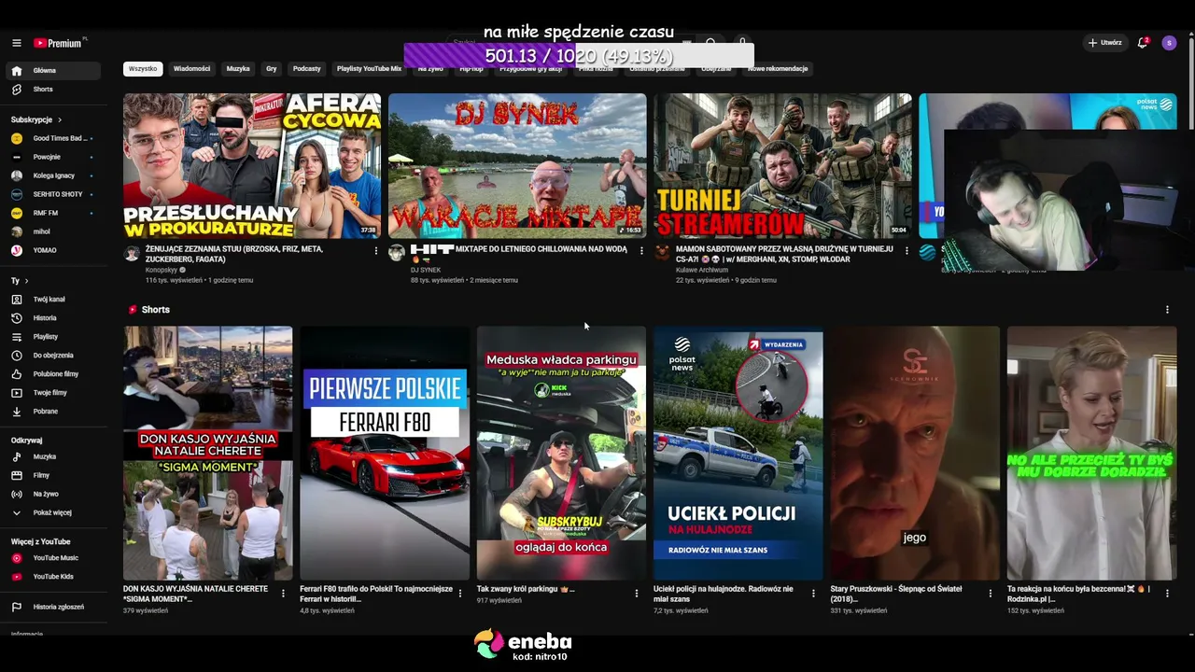Expand Pokaż więcej in Odkrywaj
The width and height of the screenshot is (1195, 672).
pyautogui.click(x=51, y=512)
